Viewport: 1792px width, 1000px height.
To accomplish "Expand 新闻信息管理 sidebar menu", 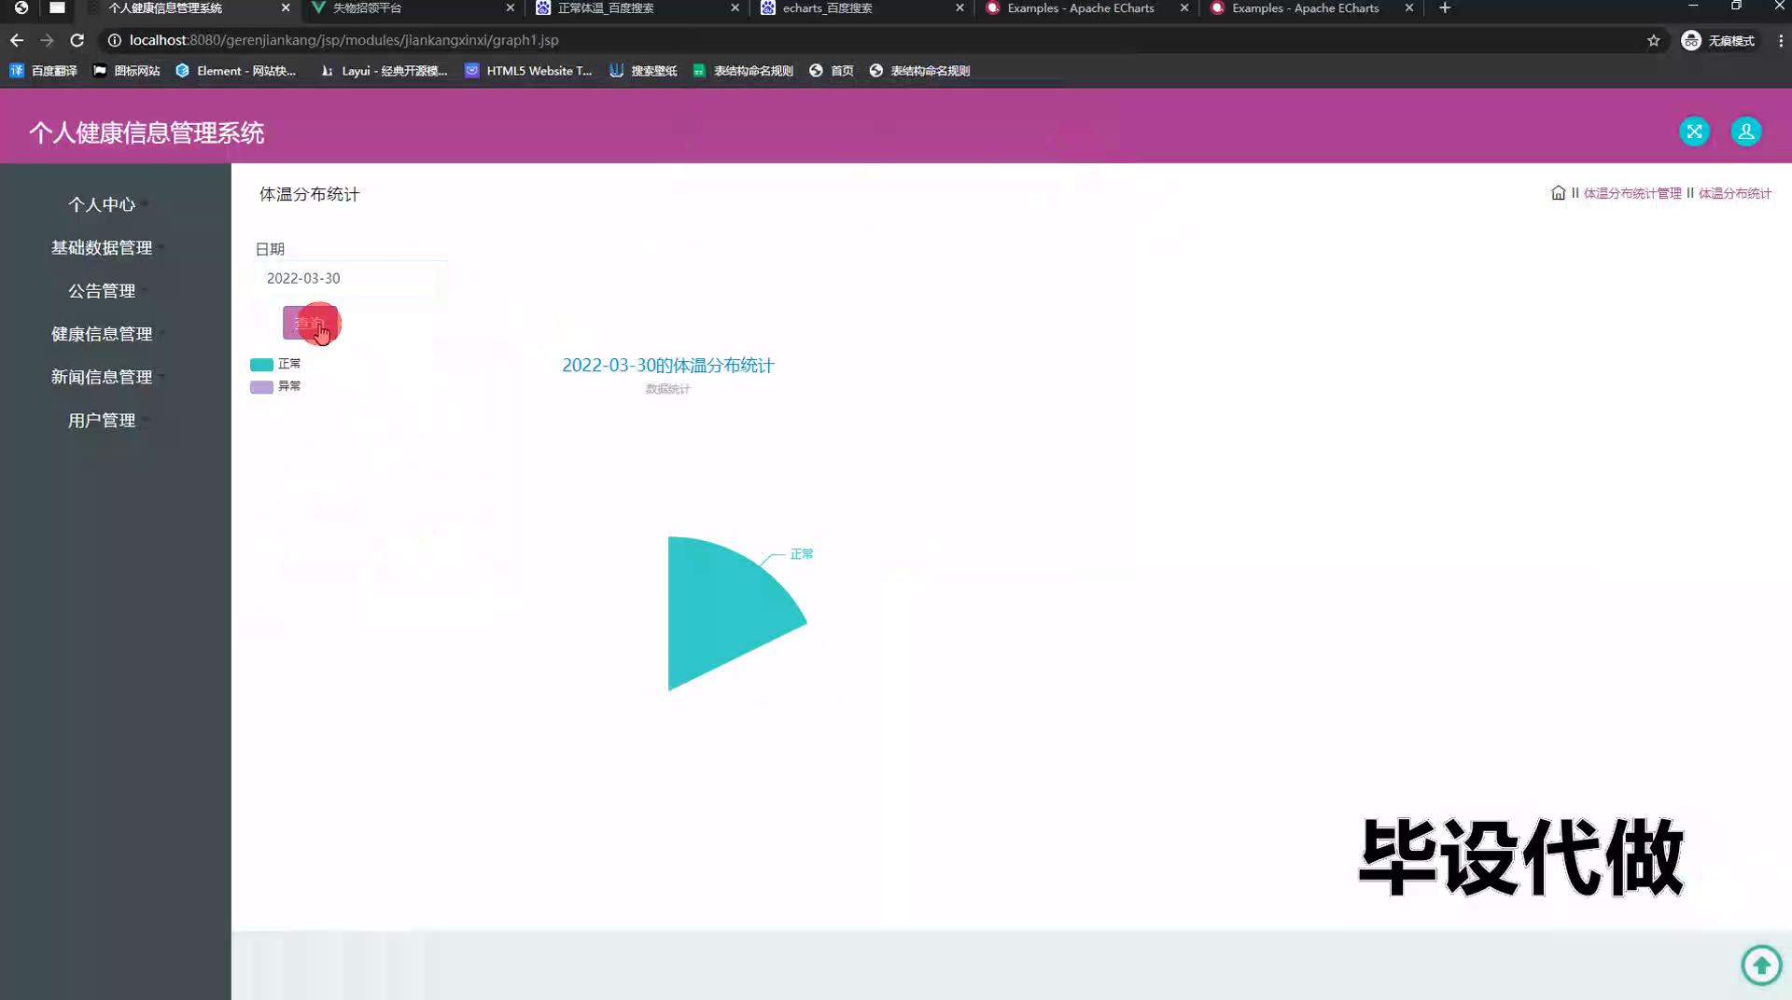I will (x=102, y=377).
